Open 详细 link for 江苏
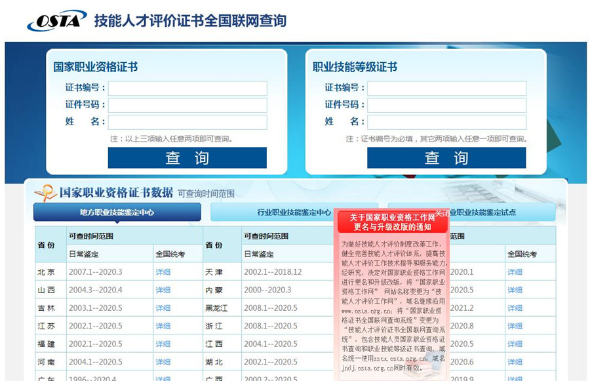Image resolution: width=590 pixels, height=381 pixels. point(163,326)
